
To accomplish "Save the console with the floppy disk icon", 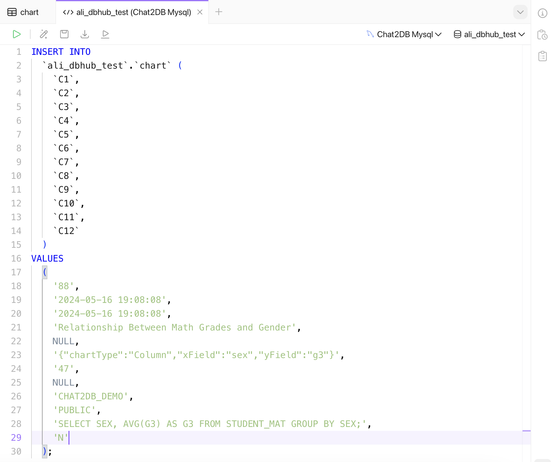I will pyautogui.click(x=64, y=34).
